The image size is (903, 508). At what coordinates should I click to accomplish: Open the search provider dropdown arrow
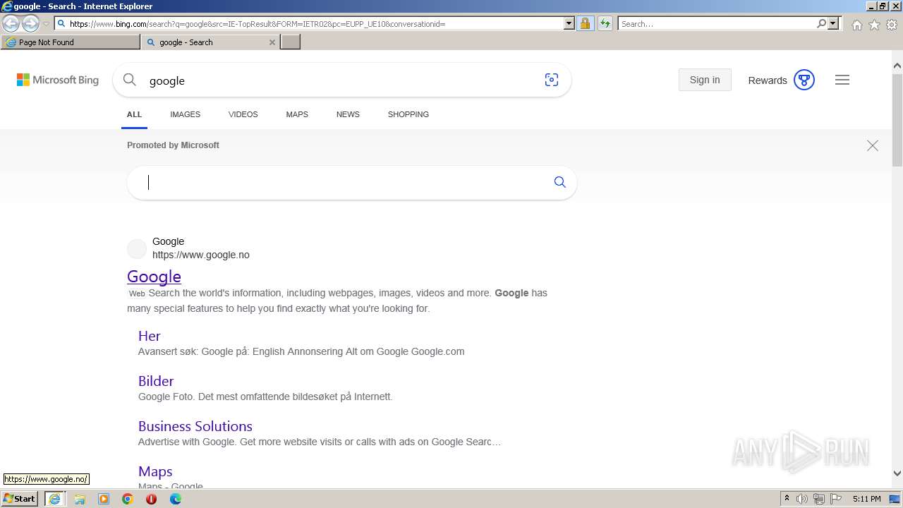point(833,23)
